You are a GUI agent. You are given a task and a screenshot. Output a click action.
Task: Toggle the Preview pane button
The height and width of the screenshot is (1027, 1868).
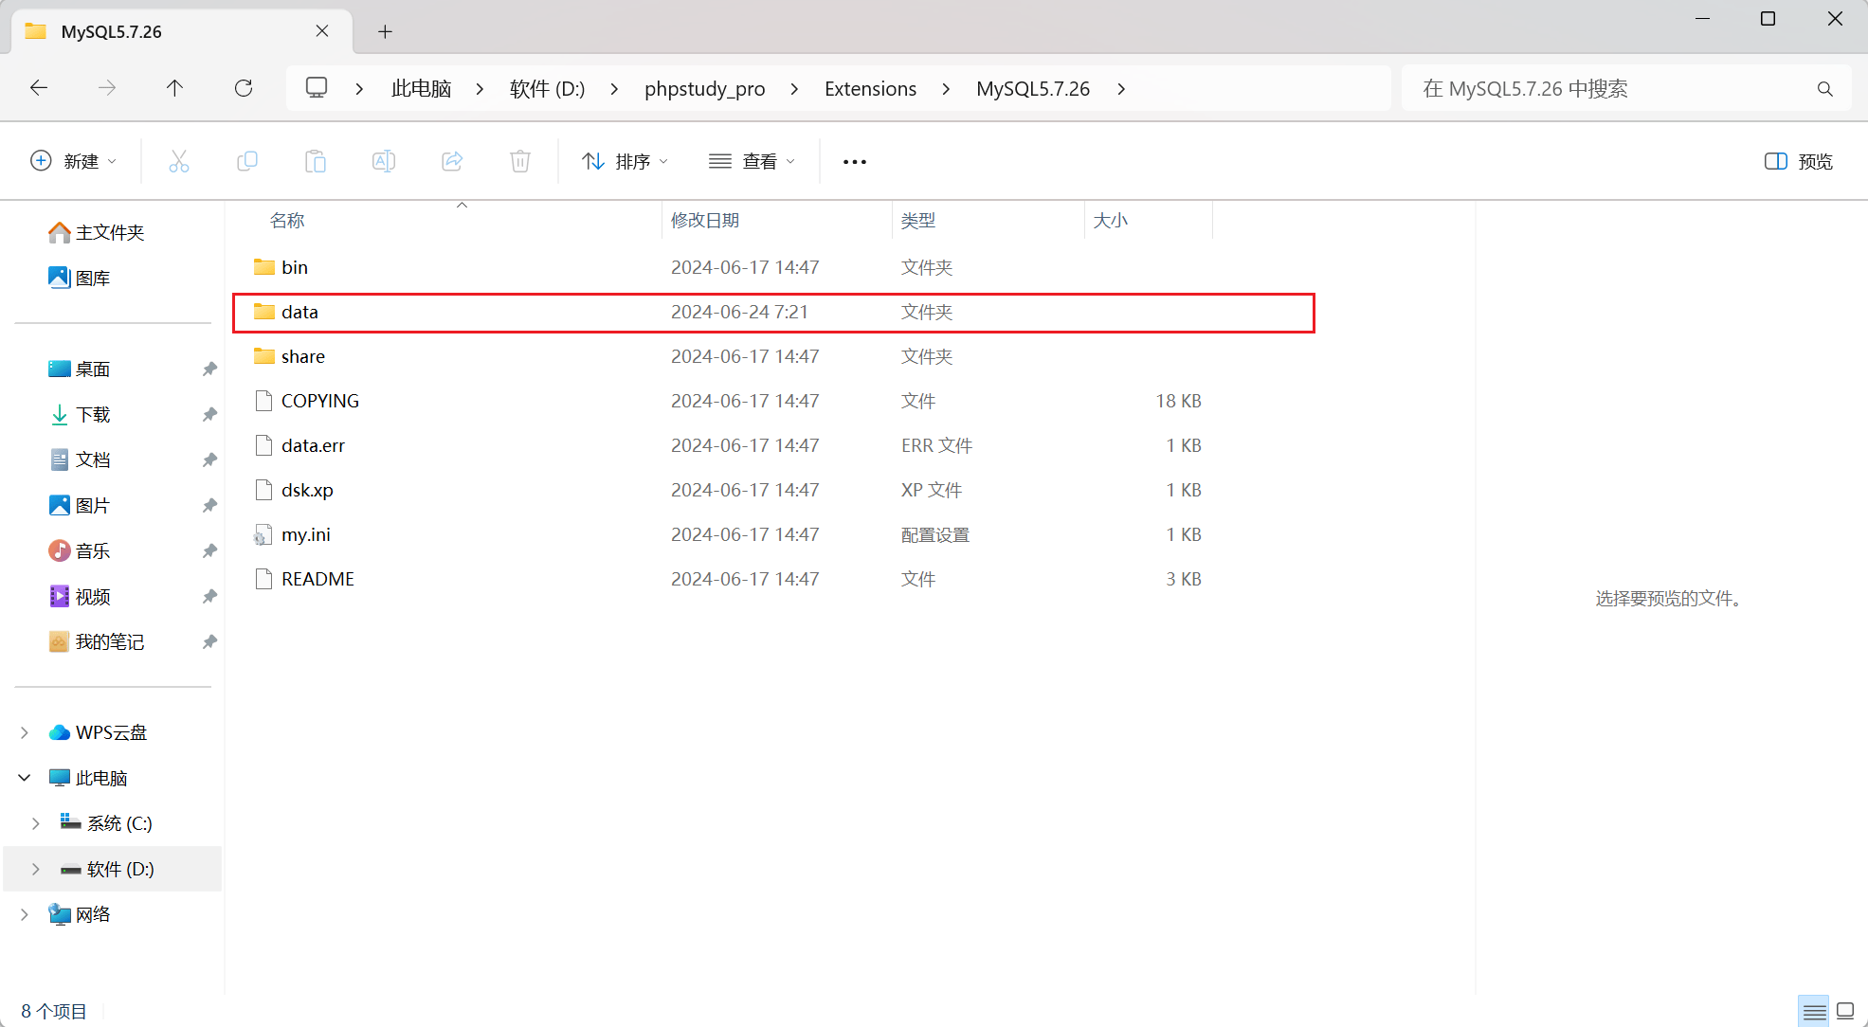tap(1798, 161)
